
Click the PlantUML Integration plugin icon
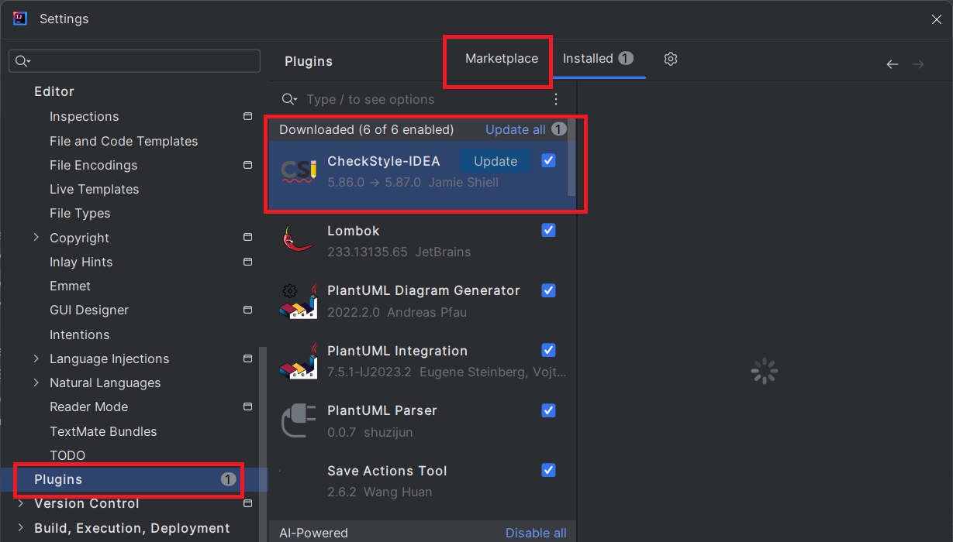pos(299,362)
